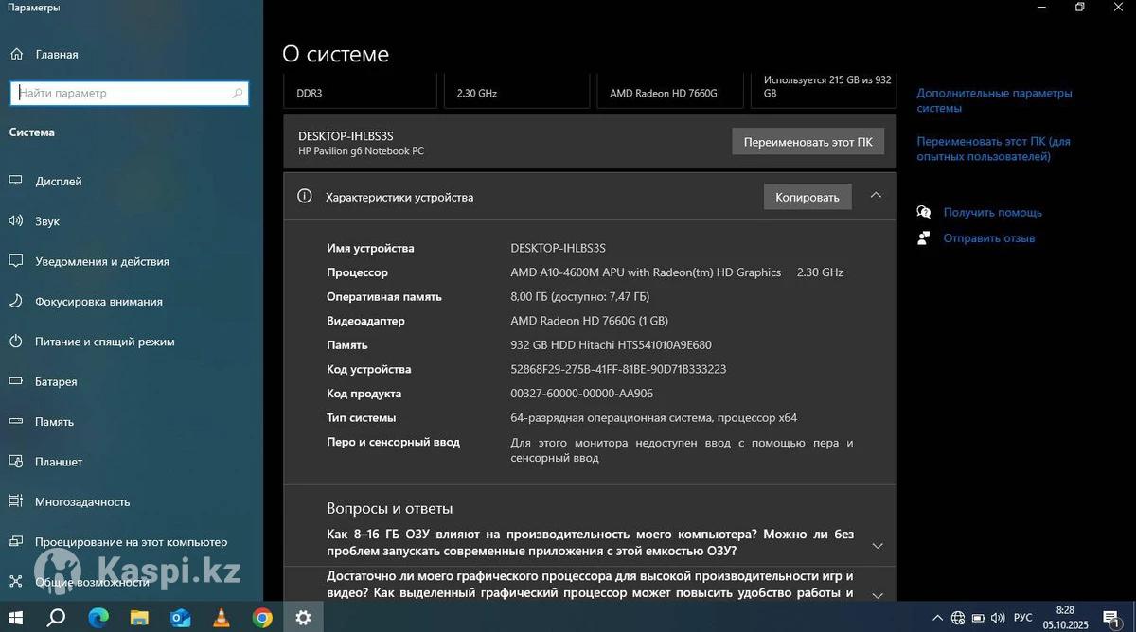Viewport: 1136px width, 632px height.
Task: Open Advanced system settings link
Action: [994, 100]
